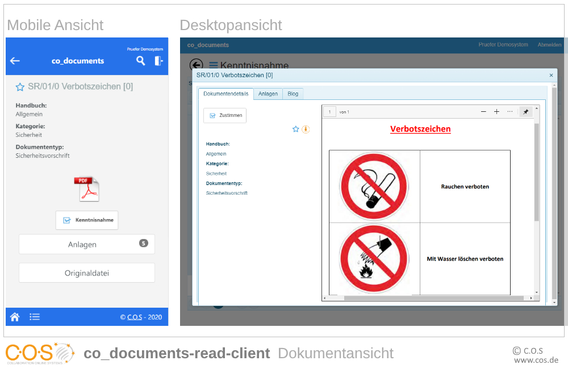This screenshot has width=568, height=369.
Task: Click Abmelden to log out
Action: point(549,45)
